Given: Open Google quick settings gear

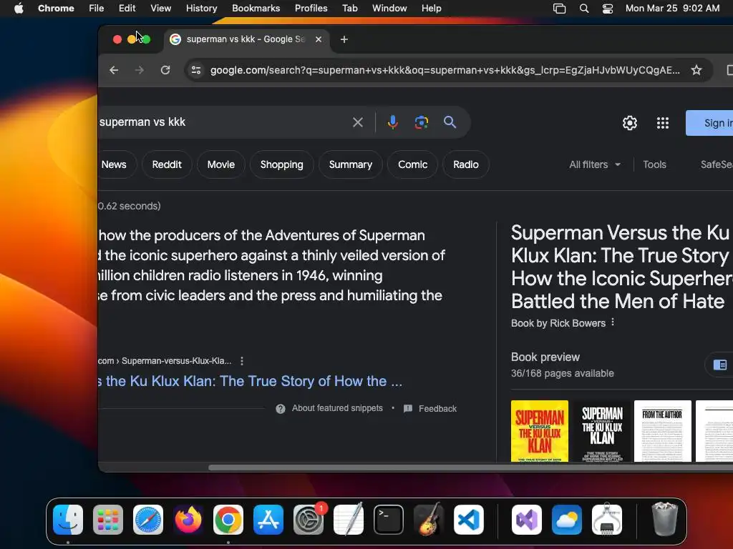Looking at the screenshot, I should point(630,123).
